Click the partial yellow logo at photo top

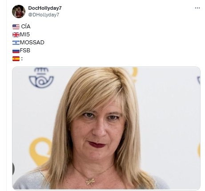134,74
